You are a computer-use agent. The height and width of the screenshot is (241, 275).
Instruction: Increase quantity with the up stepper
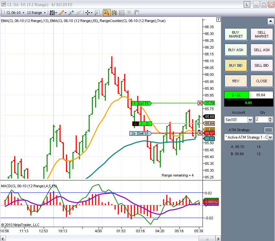pos(270,118)
